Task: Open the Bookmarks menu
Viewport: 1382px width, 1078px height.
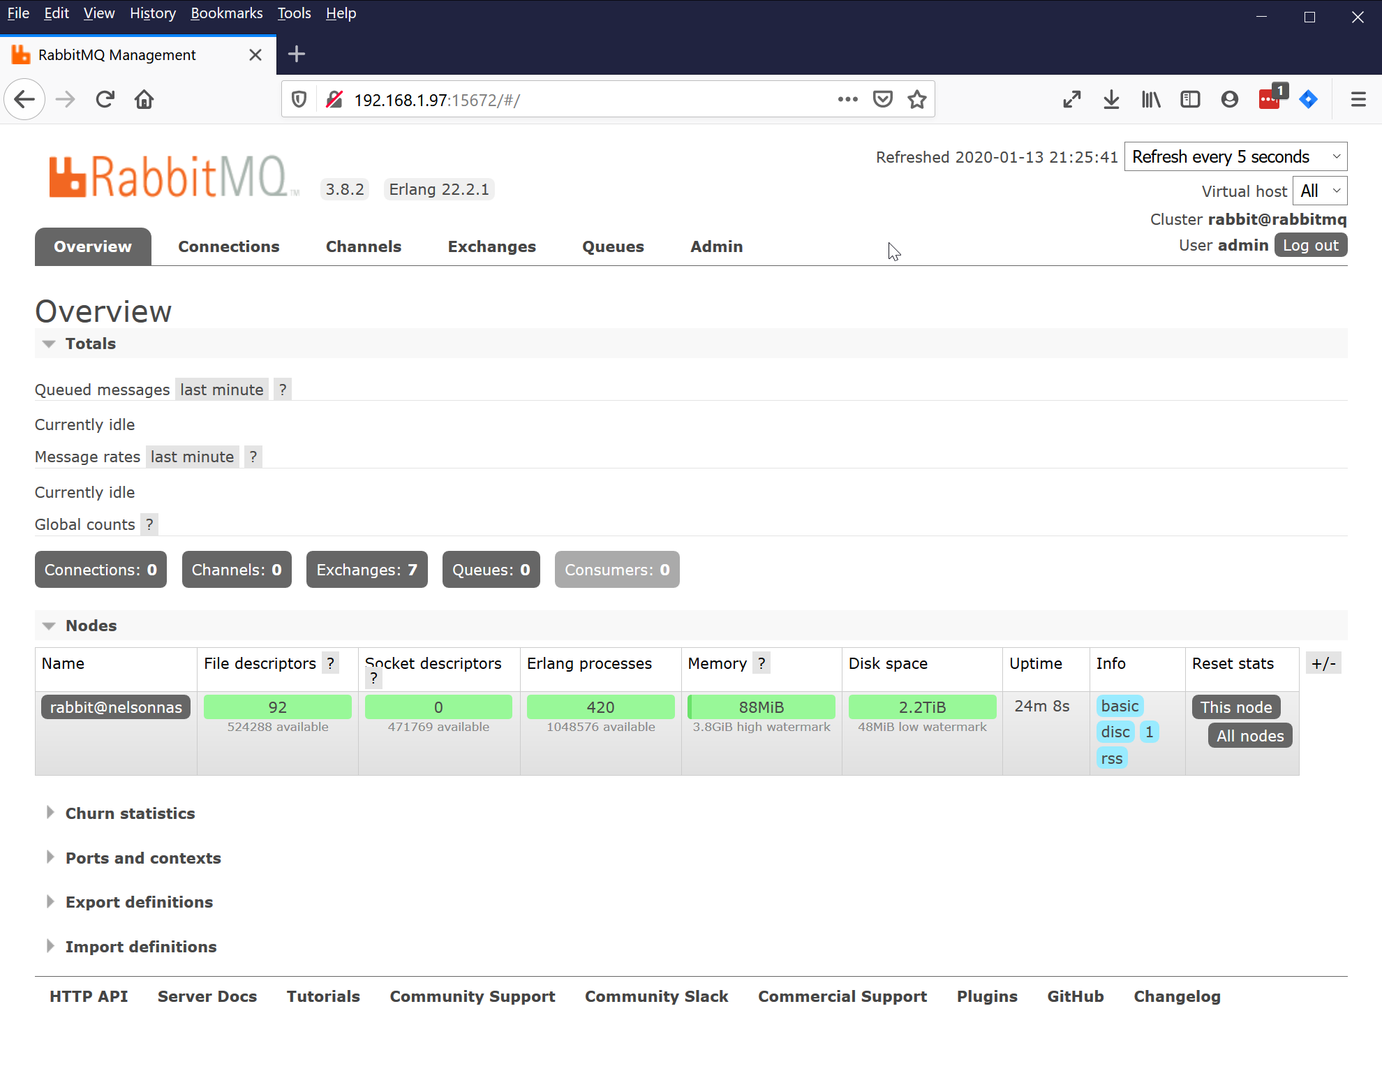Action: (226, 13)
